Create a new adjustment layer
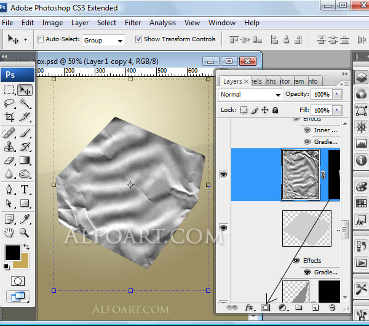This screenshot has height=326, width=369. (x=283, y=308)
